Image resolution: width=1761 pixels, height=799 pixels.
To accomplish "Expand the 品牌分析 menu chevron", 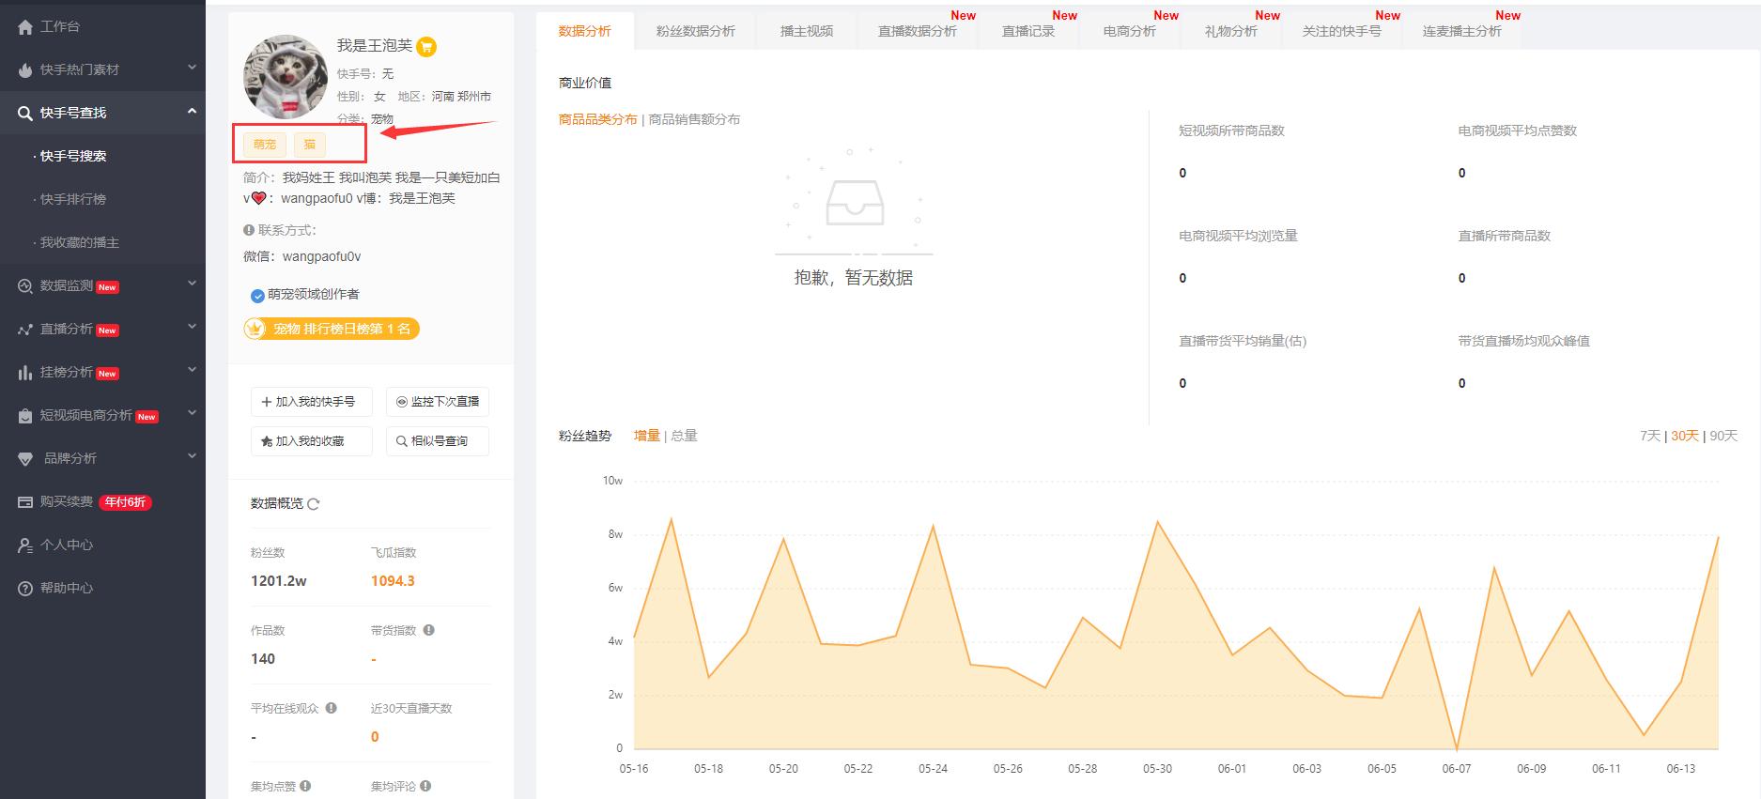I will click(192, 456).
